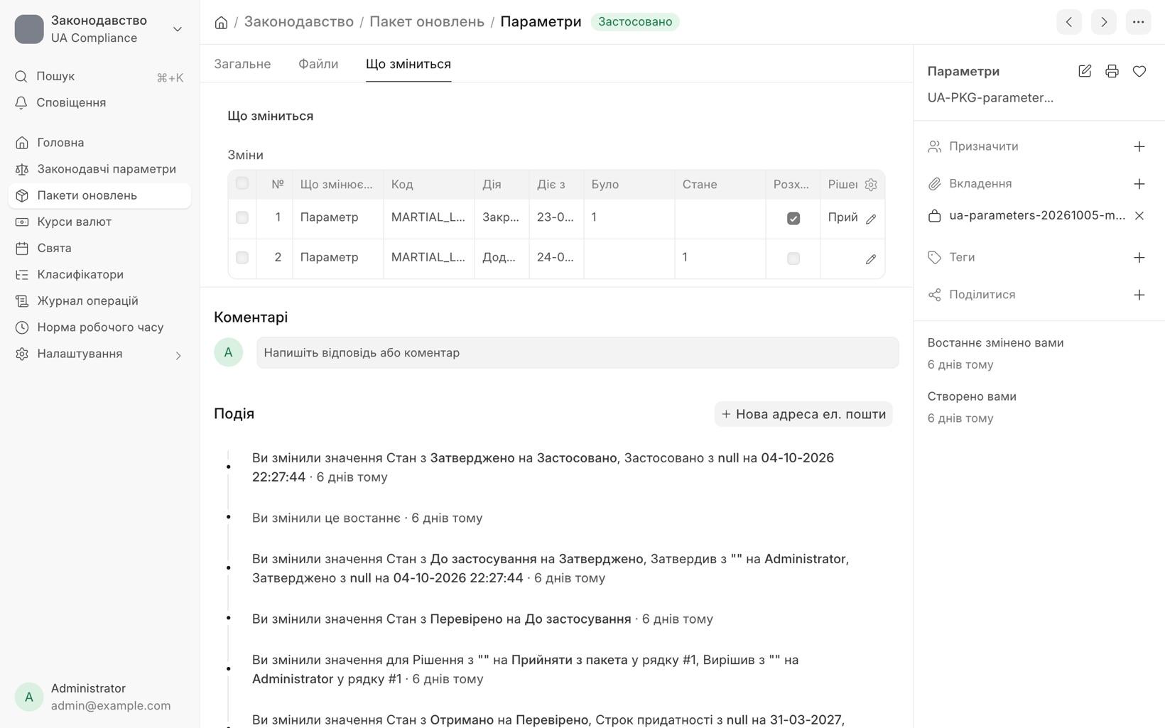Select row 1 checkbox
This screenshot has width=1165, height=728.
tap(242, 217)
